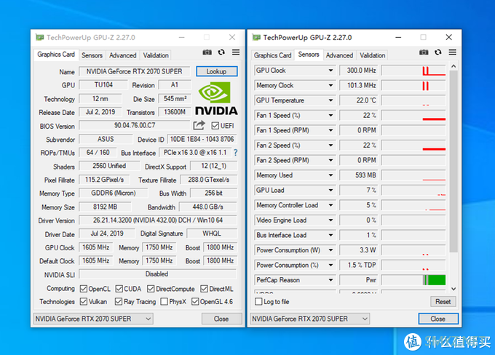The image size is (495, 355).
Task: Click the GPU Clock history graph
Action: tap(413, 71)
